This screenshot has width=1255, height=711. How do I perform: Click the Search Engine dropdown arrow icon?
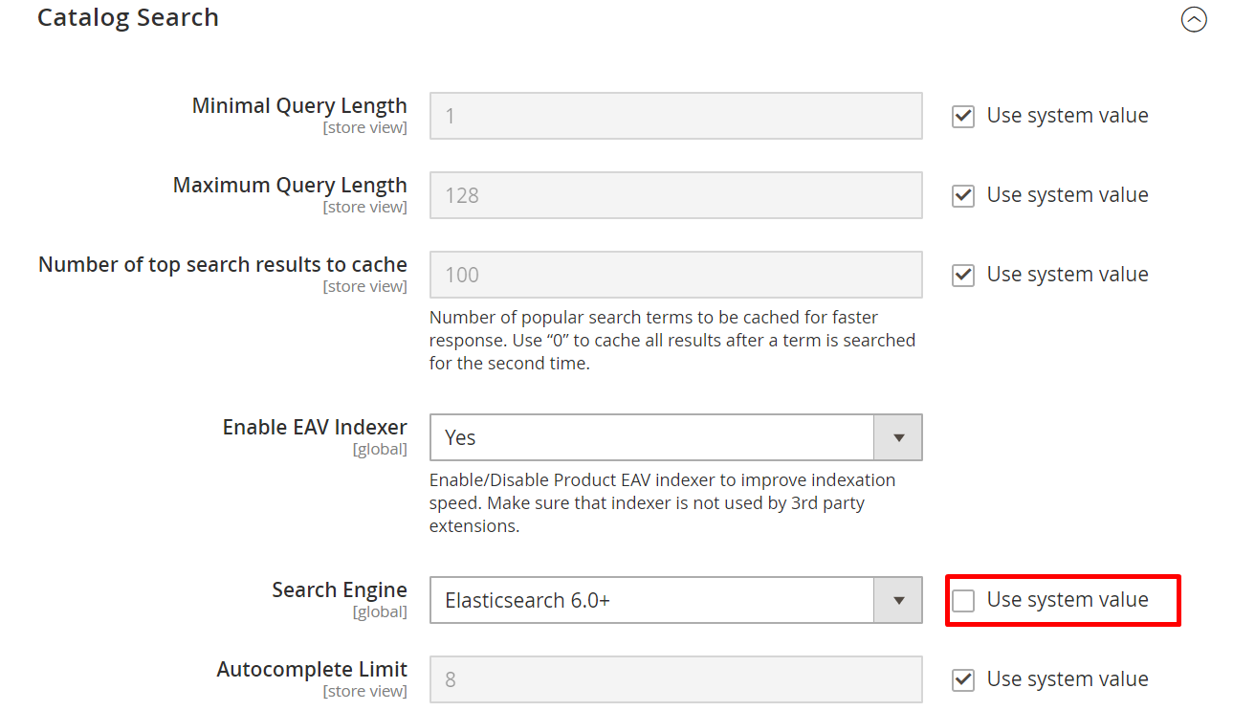click(x=898, y=600)
